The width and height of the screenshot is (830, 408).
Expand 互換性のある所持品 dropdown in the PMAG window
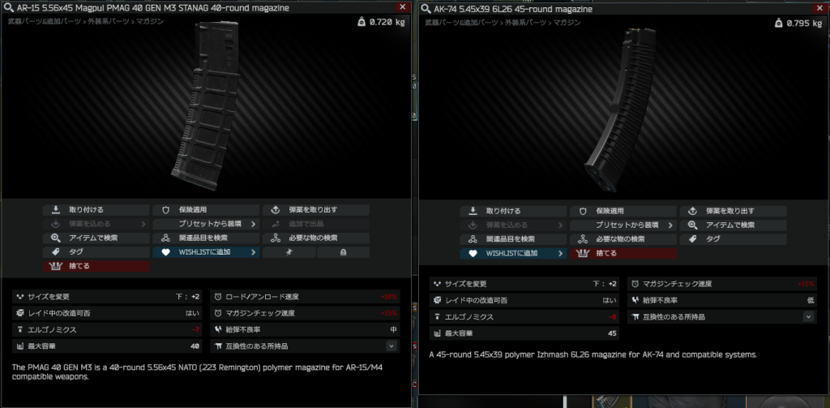pos(391,346)
